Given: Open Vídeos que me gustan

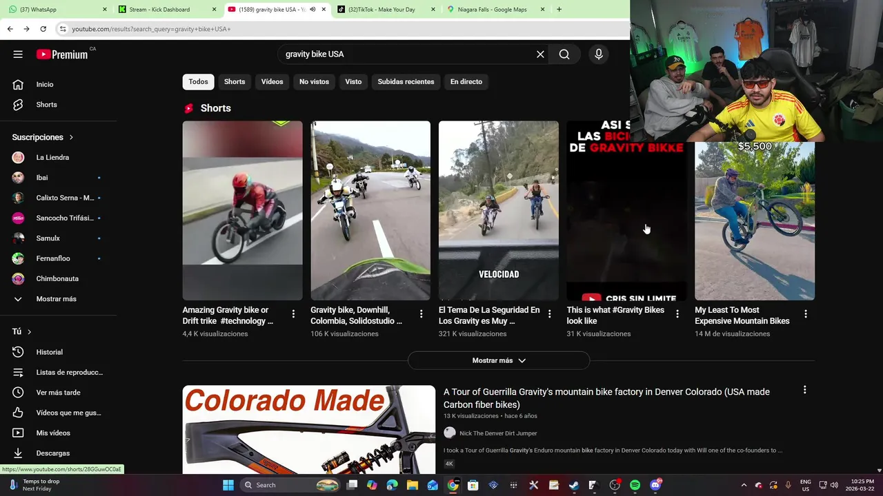Looking at the screenshot, I should [x=59, y=413].
